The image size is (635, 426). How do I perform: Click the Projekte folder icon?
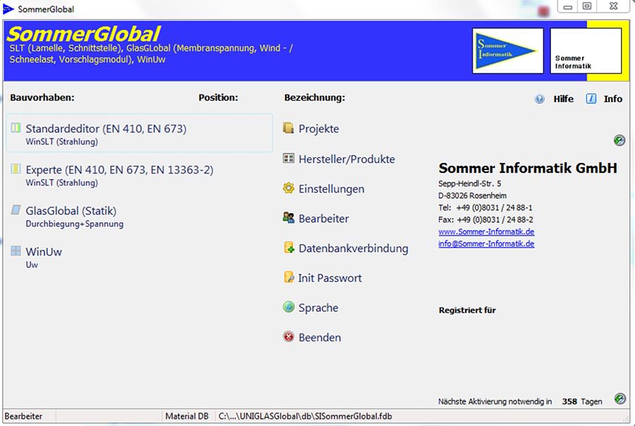[289, 128]
